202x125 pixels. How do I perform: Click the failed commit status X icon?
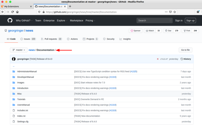click(x=158, y=59)
